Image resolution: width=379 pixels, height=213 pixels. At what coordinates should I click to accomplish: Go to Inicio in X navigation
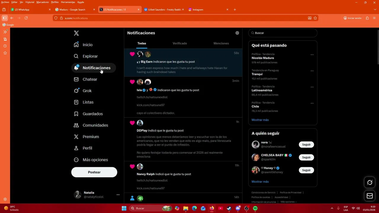click(84, 45)
